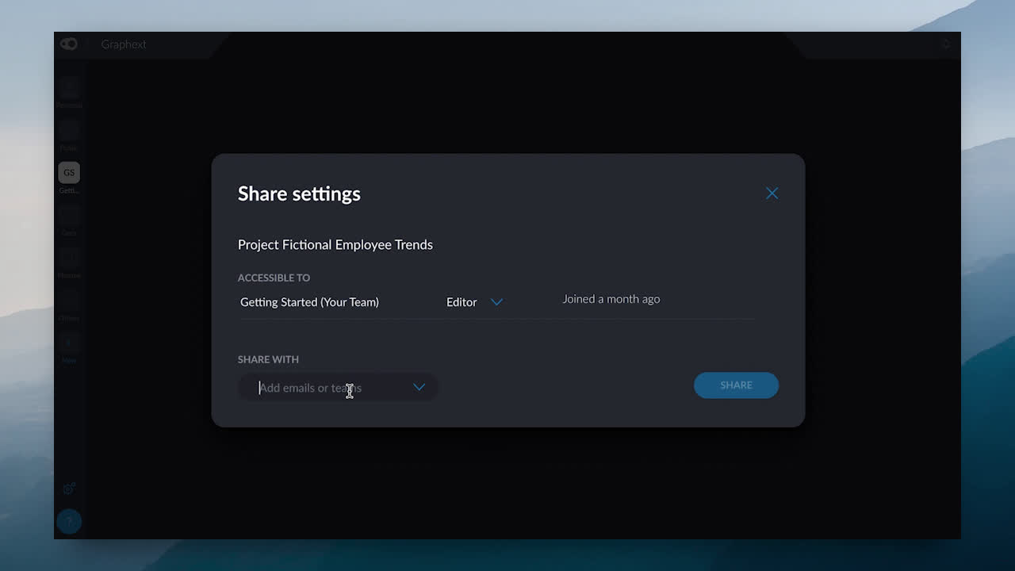The image size is (1015, 571).
Task: Open the blue help question-mark button
Action: (69, 521)
